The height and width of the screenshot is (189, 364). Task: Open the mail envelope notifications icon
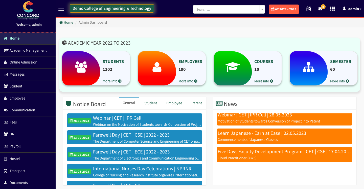(320, 9)
